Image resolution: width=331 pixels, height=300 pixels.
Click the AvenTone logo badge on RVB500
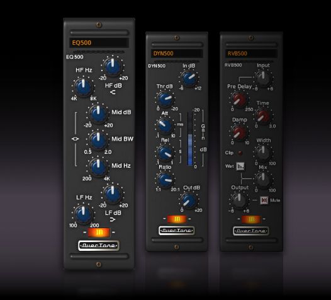(251, 231)
